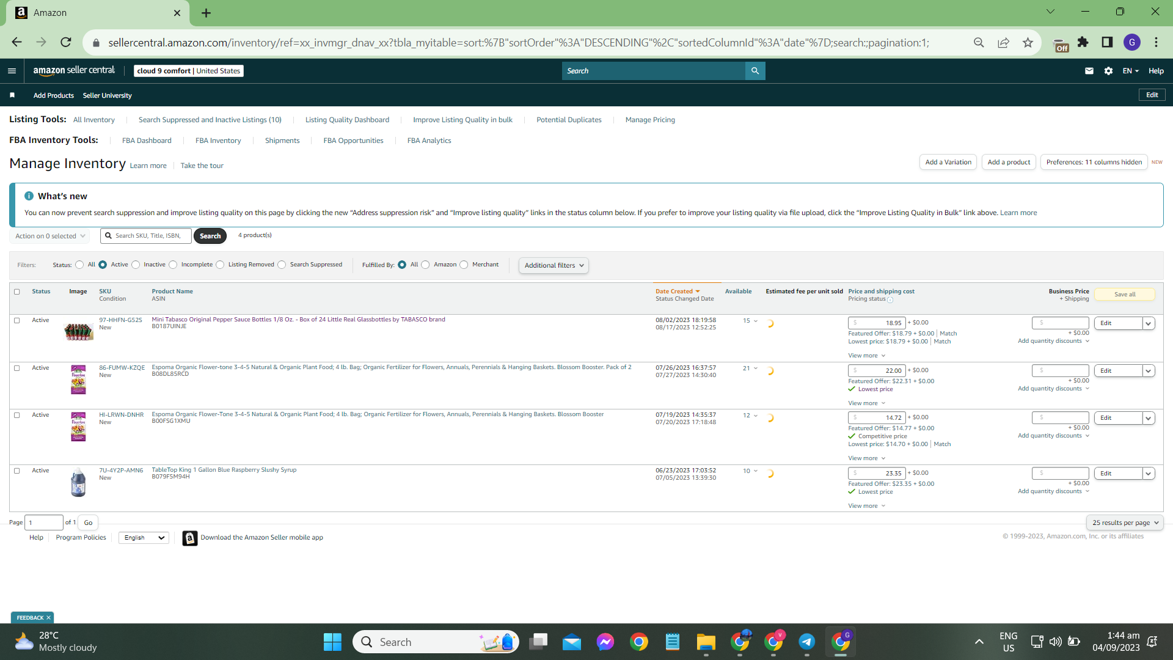Click the browser zoom magnifier icon
The width and height of the screenshot is (1173, 660).
pos(979,42)
